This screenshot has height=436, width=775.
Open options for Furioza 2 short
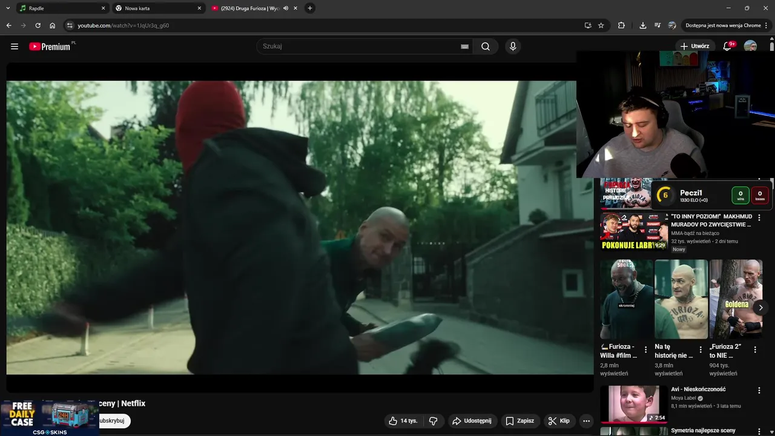(755, 349)
